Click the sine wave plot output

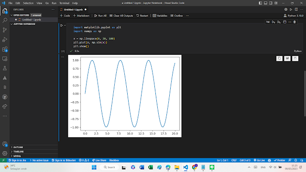point(125,96)
